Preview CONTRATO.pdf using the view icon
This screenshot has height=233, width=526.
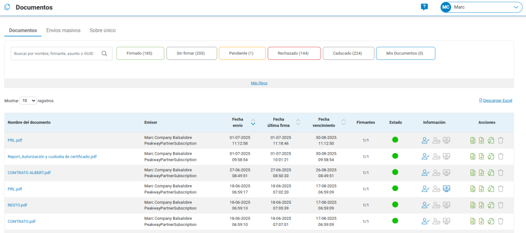click(x=473, y=221)
